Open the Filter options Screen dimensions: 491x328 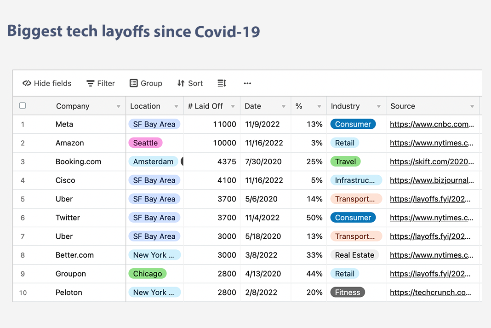[x=101, y=83]
